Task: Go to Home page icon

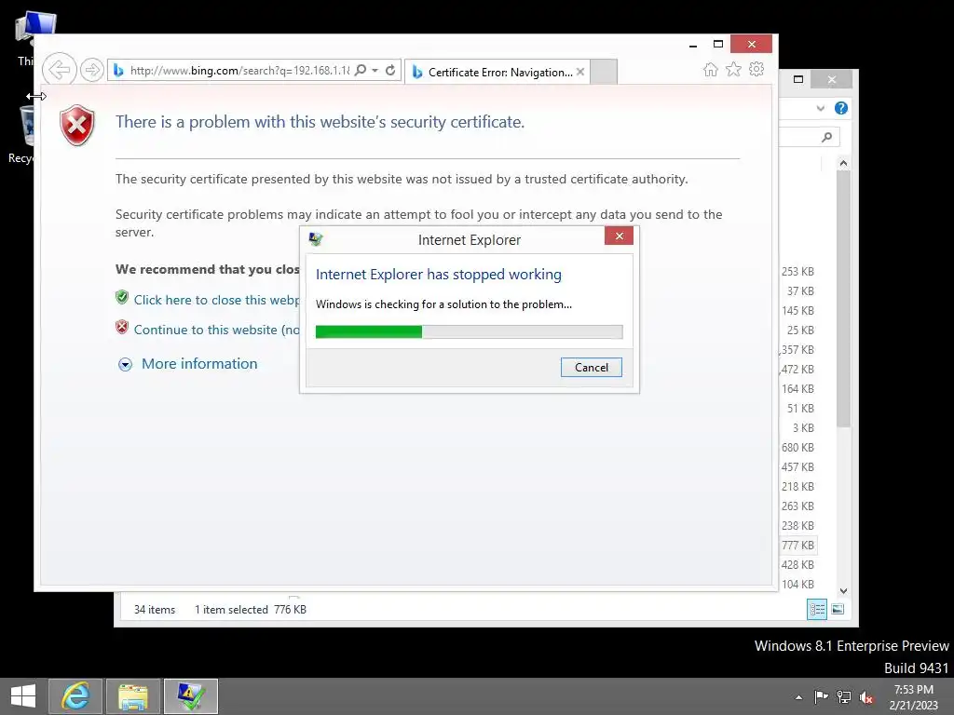Action: coord(711,69)
